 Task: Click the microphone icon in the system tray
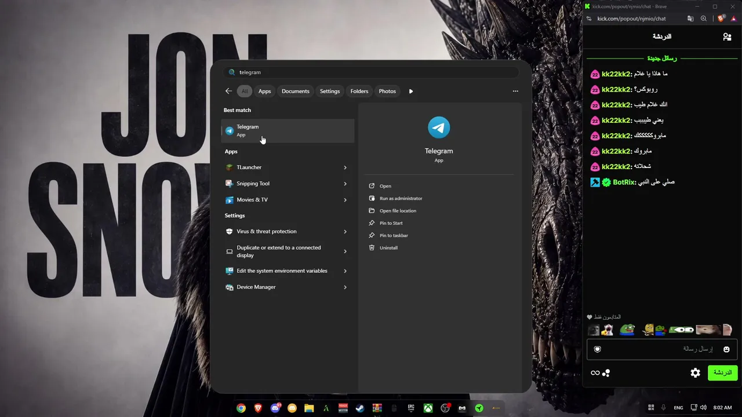(664, 408)
